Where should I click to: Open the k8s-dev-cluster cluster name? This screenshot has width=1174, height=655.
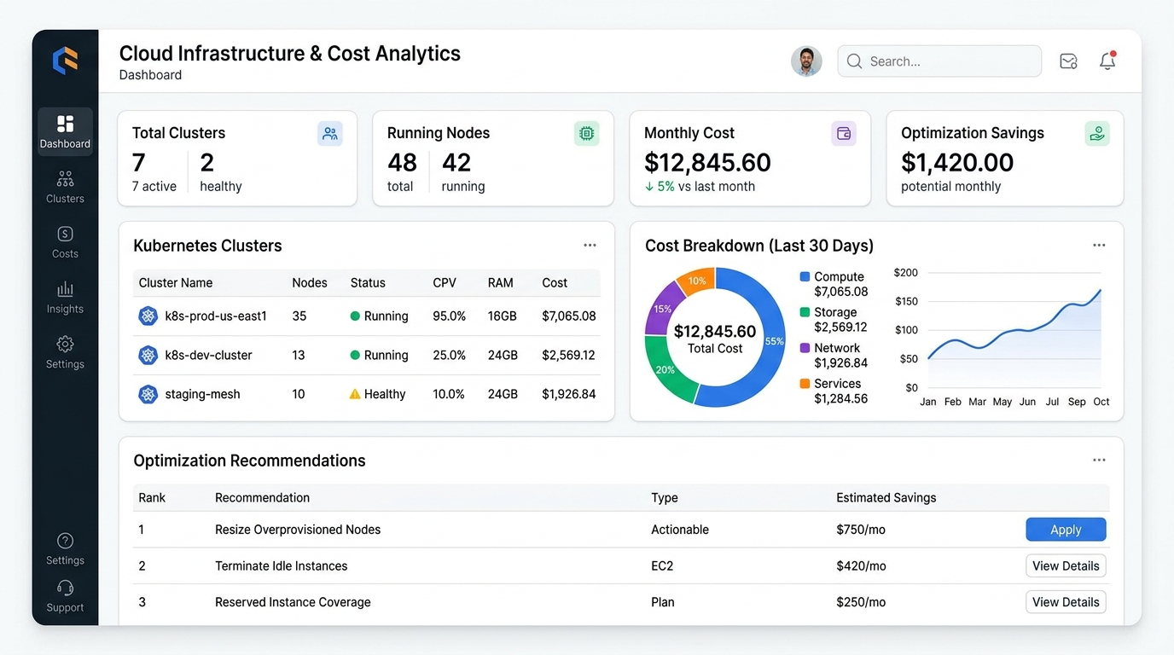[209, 356]
